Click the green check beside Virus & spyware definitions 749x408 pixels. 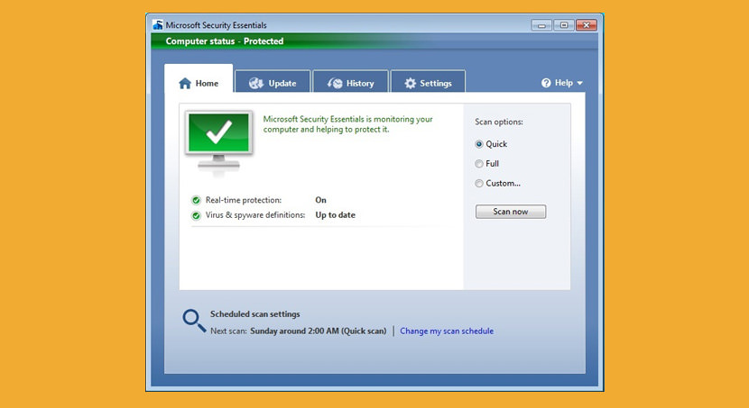click(196, 215)
